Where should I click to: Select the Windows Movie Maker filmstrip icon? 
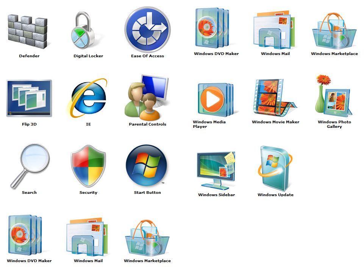275,97
